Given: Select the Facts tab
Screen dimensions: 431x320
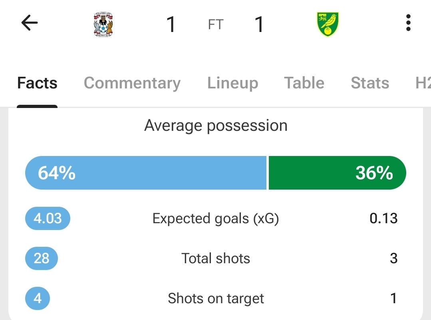Looking at the screenshot, I should 37,83.
